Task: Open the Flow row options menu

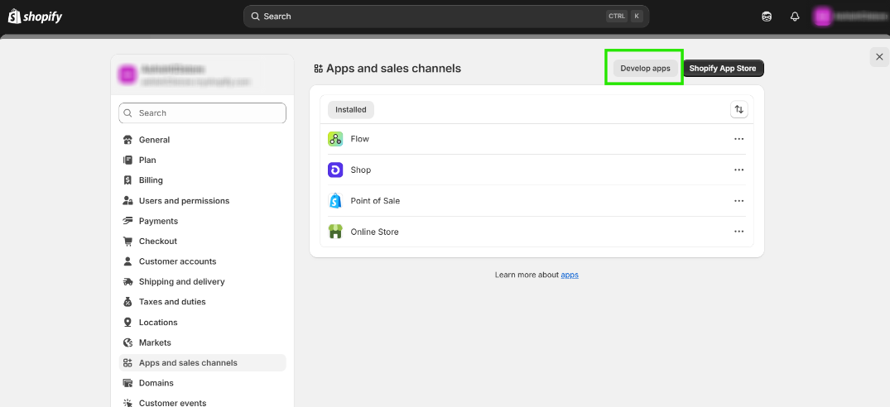Action: click(x=738, y=139)
